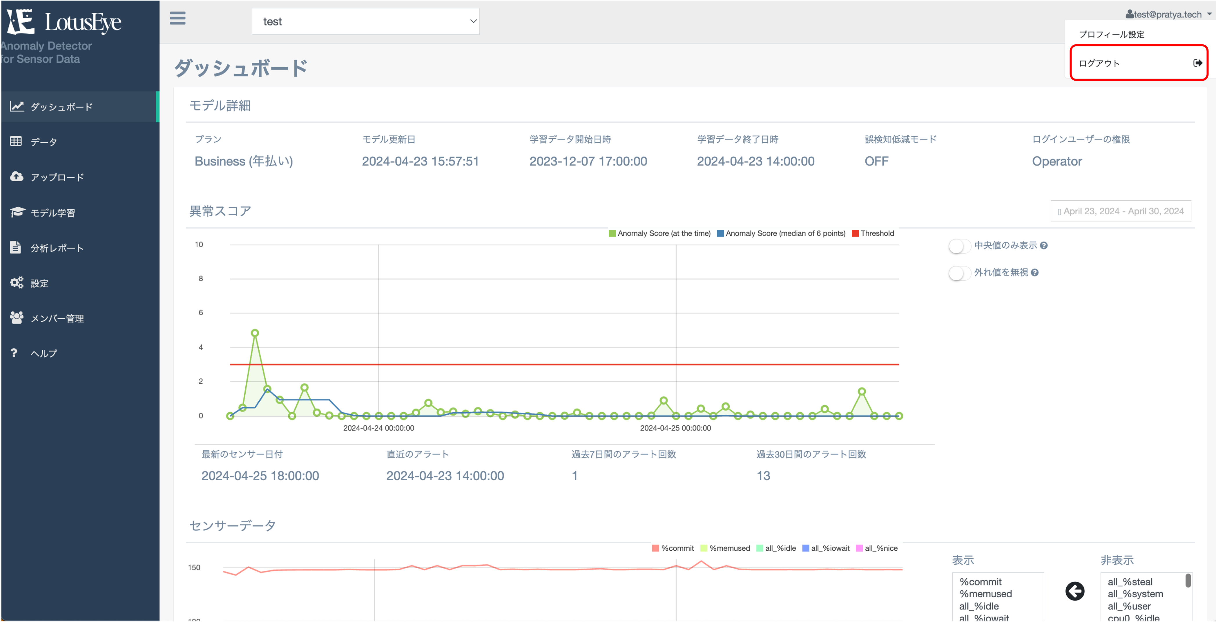Toggle Anomaly Score (median of 6 points) legend
Screen dimensions: 1216x622
tap(781, 233)
